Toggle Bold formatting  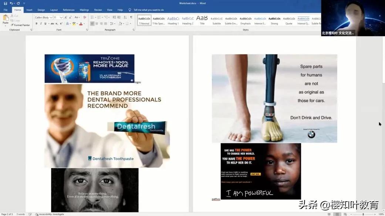(x=37, y=24)
